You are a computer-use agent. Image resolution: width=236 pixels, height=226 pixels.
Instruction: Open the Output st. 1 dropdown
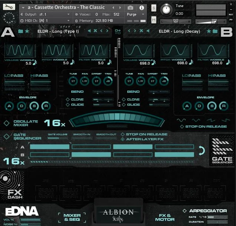pyautogui.click(x=68, y=14)
